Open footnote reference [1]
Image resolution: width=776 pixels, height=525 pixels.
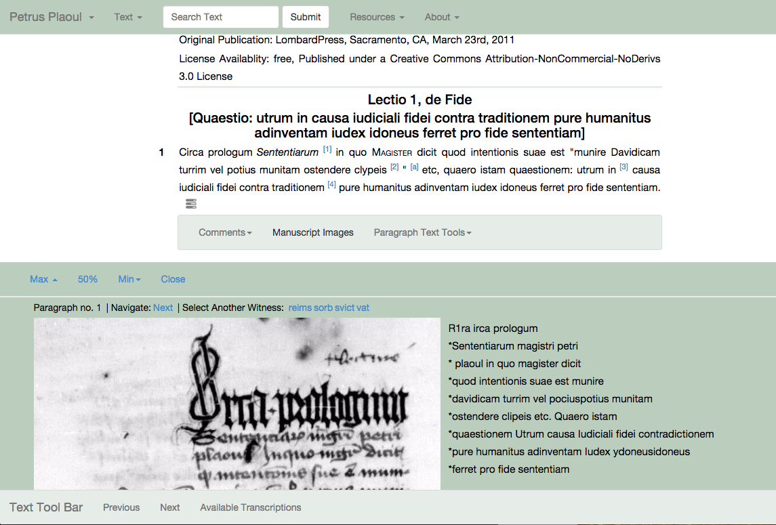point(327,150)
